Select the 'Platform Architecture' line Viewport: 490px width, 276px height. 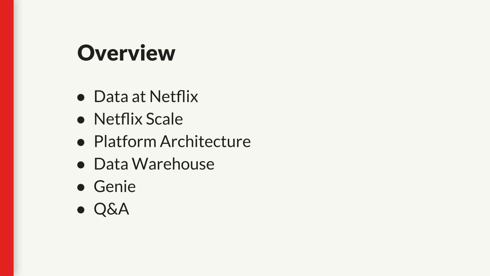click(172, 141)
